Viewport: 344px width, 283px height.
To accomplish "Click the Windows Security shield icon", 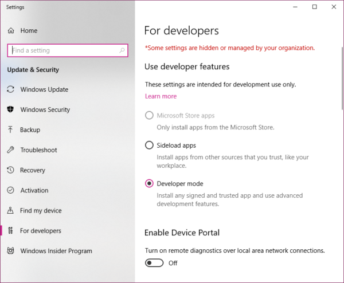I will pyautogui.click(x=10, y=109).
